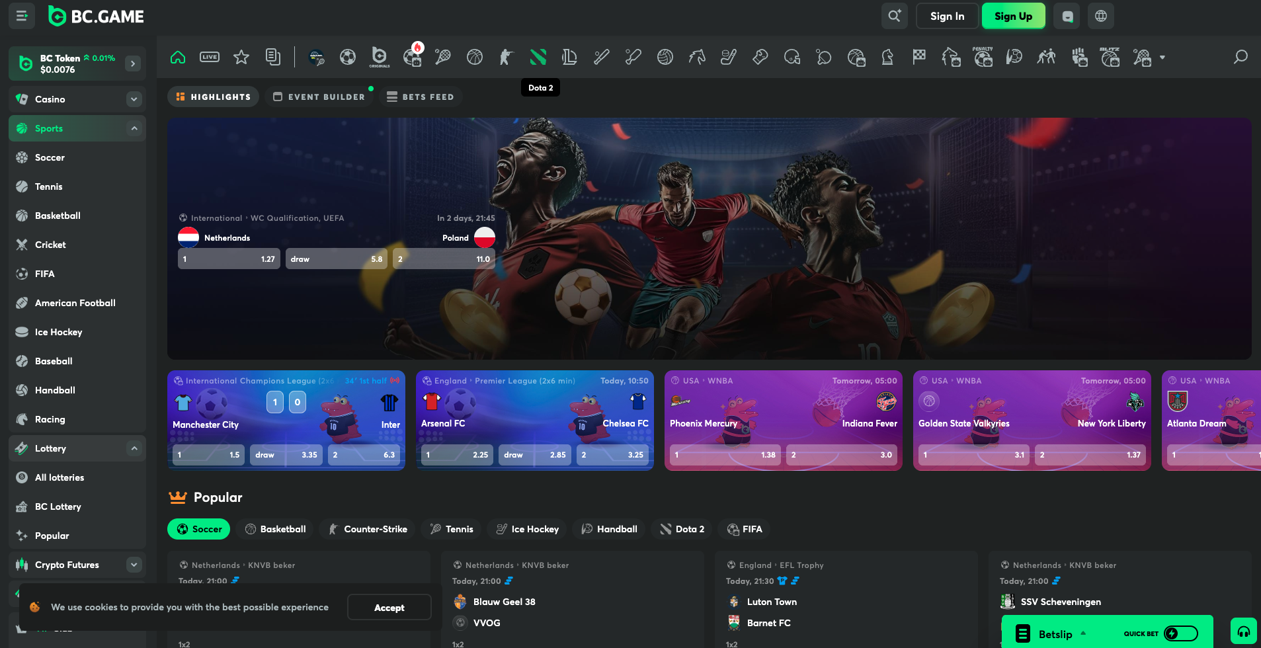The width and height of the screenshot is (1261, 648).
Task: Select the ice hockey stick icon in toolbar
Action: [x=729, y=57]
